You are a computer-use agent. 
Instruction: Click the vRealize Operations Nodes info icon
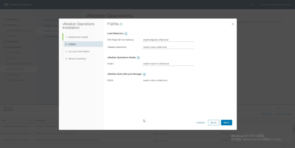coord(138,57)
